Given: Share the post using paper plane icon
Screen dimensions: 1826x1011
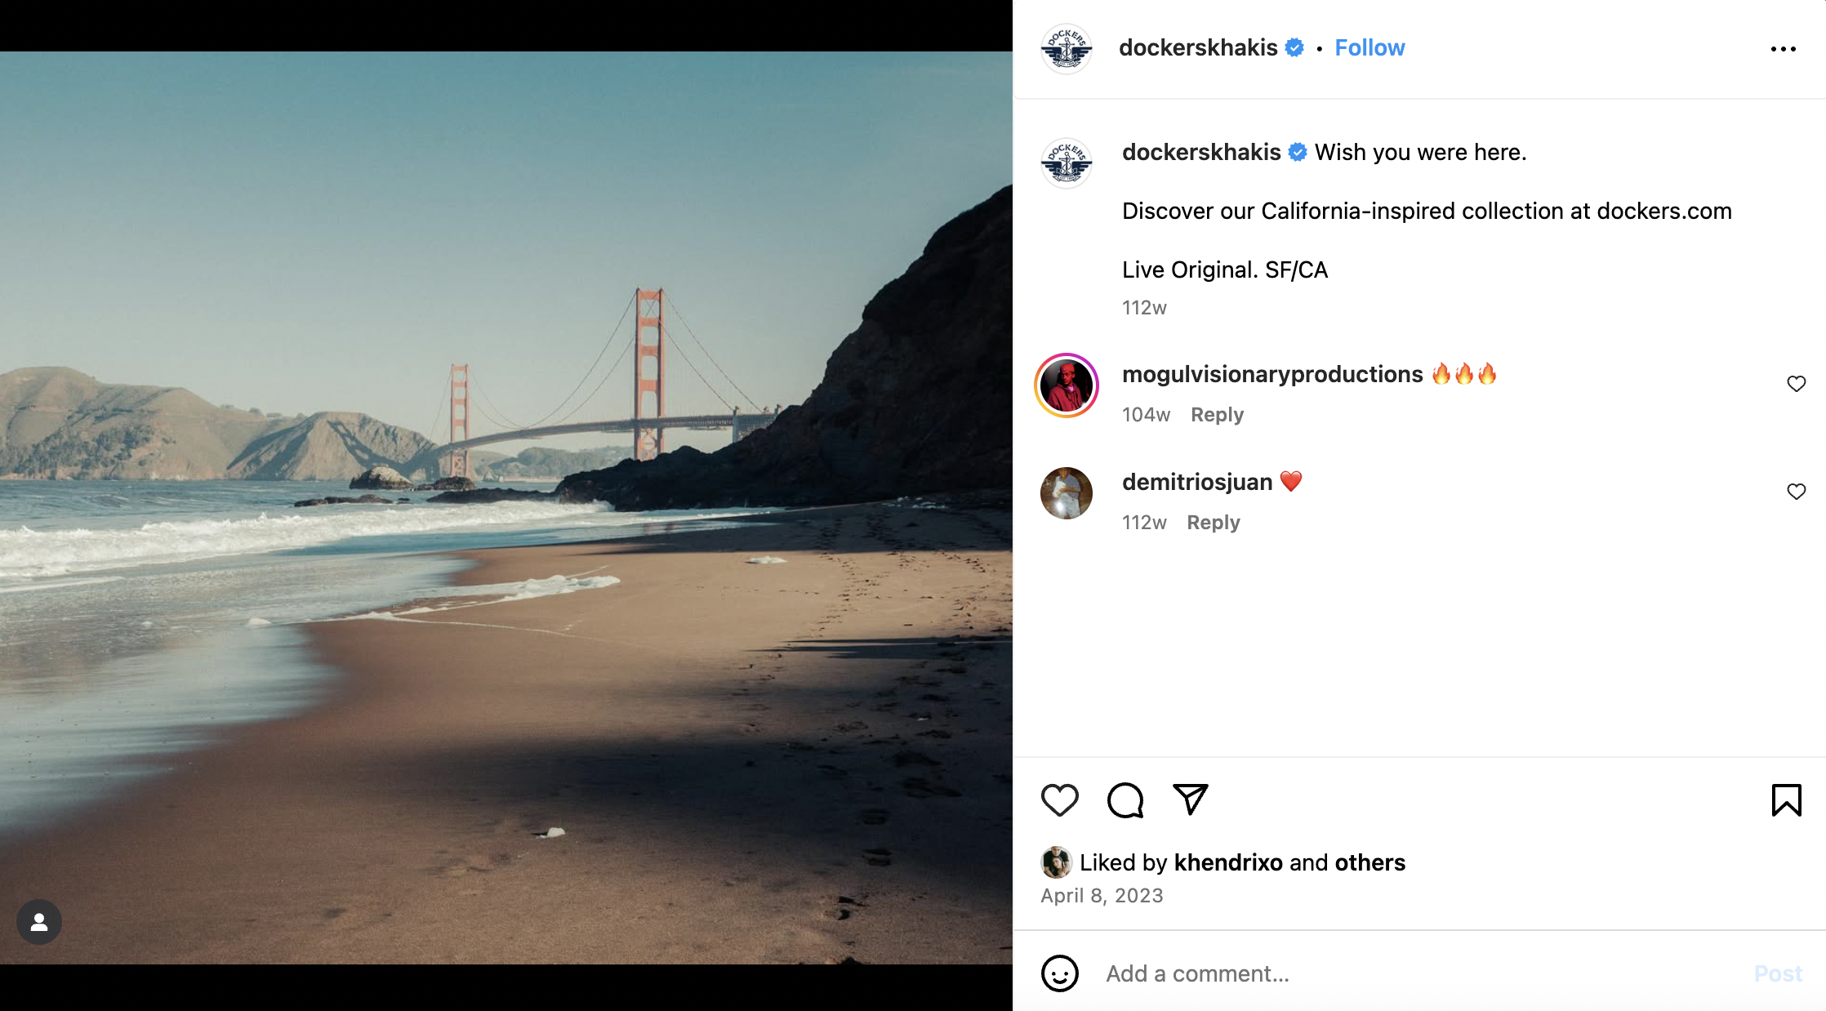Looking at the screenshot, I should click(1190, 799).
